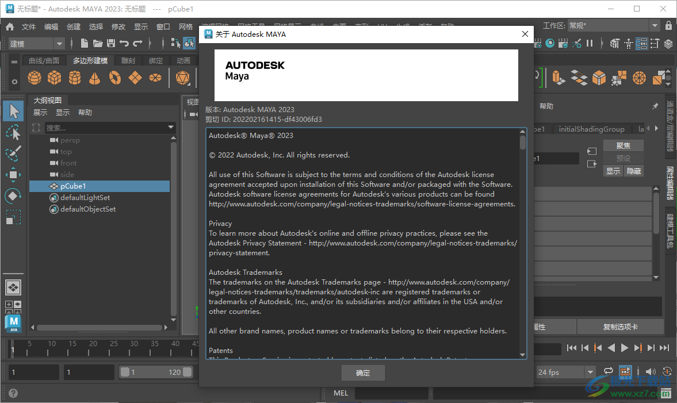Activate the Select tool arrow
Image resolution: width=677 pixels, height=403 pixels.
point(13,112)
